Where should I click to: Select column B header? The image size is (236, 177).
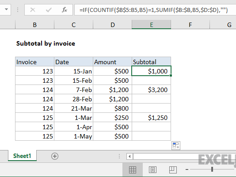pyautogui.click(x=34, y=24)
